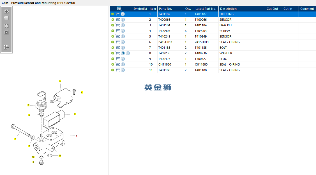Image resolution: width=316 pixels, height=175 pixels.
Task: Click the export list arrow icon
Action: (6, 47)
